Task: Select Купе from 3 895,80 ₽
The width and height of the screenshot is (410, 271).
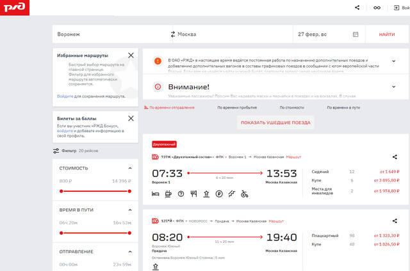Action: point(356,180)
